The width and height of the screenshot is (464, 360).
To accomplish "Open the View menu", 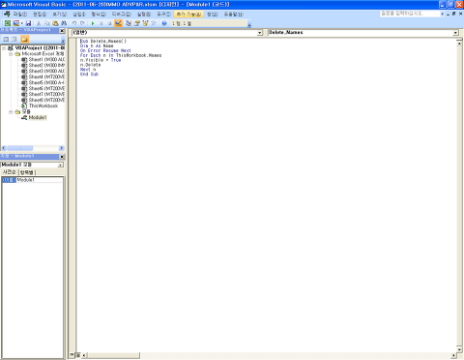I will [x=60, y=15].
